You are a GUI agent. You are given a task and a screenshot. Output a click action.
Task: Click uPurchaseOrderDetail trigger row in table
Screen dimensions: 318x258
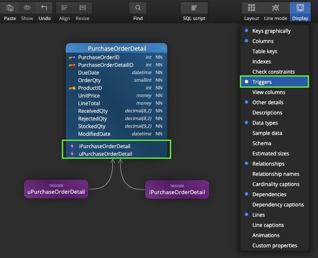pos(117,154)
